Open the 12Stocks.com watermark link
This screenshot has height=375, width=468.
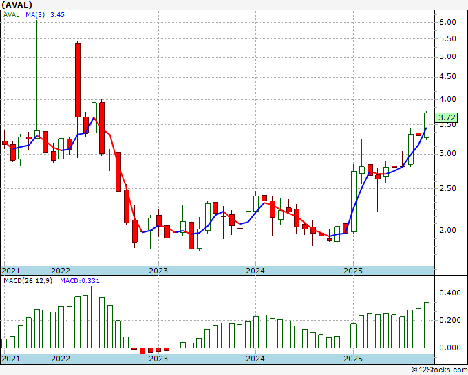(x=439, y=370)
